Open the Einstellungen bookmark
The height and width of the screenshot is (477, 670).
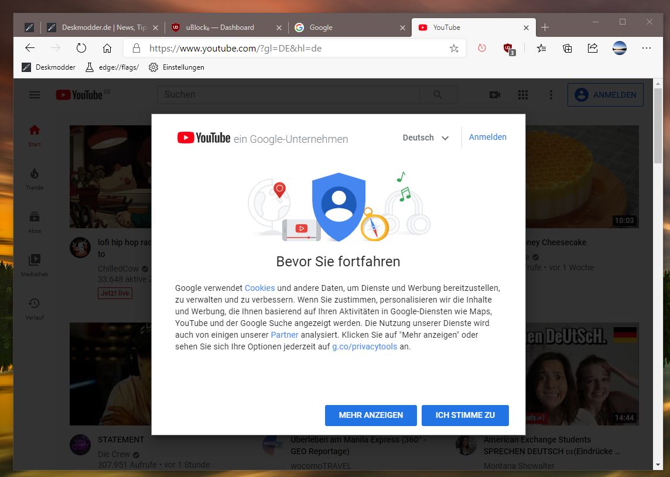(177, 67)
